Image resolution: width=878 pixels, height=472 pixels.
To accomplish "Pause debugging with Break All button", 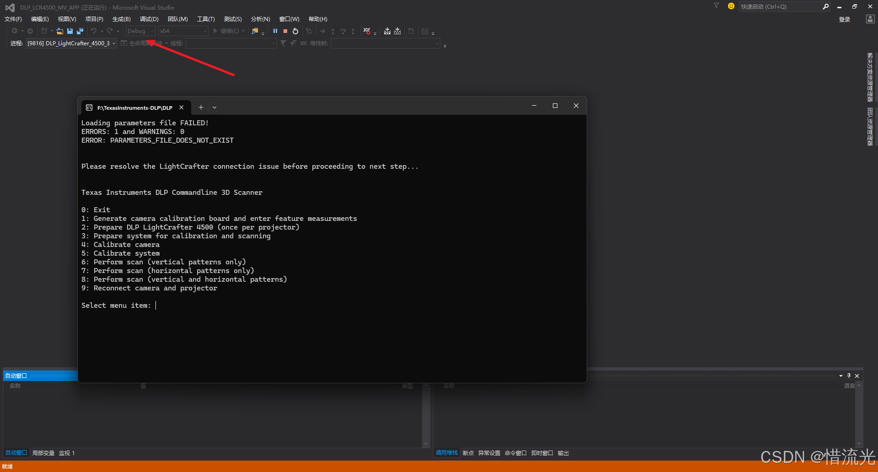I will click(x=275, y=31).
